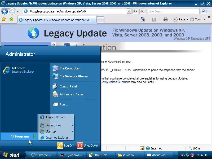Screen dimensions: 212x159
Task: Refresh the page with green arrows icon
Action: (x=135, y=11)
